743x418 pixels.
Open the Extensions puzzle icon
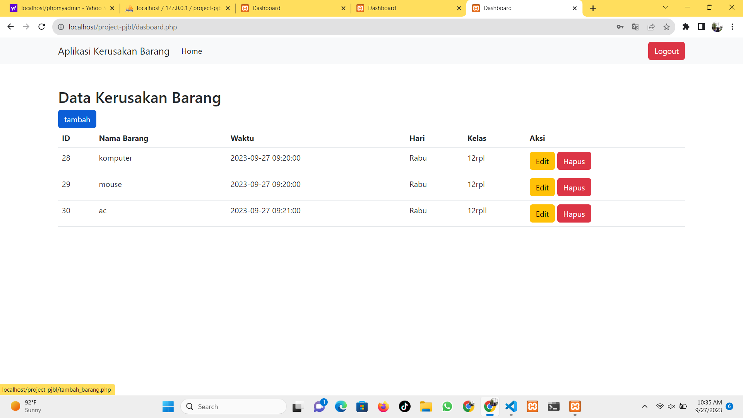(x=686, y=27)
